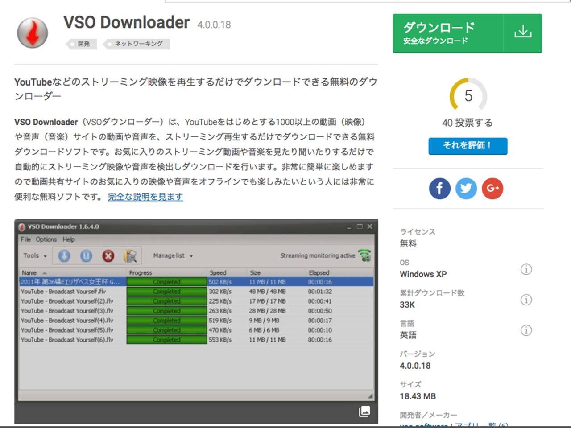Open the 完全な説明を見ます link
Image resolution: width=571 pixels, height=428 pixels.
[145, 197]
